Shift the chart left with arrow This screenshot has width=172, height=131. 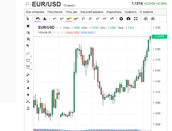(28, 88)
